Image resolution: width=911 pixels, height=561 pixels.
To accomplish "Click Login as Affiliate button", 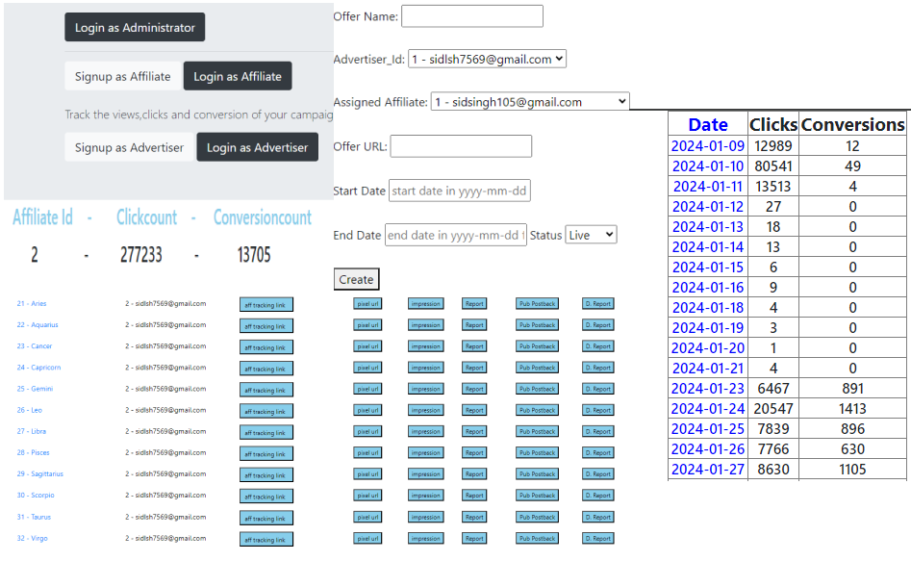I will pos(238,77).
